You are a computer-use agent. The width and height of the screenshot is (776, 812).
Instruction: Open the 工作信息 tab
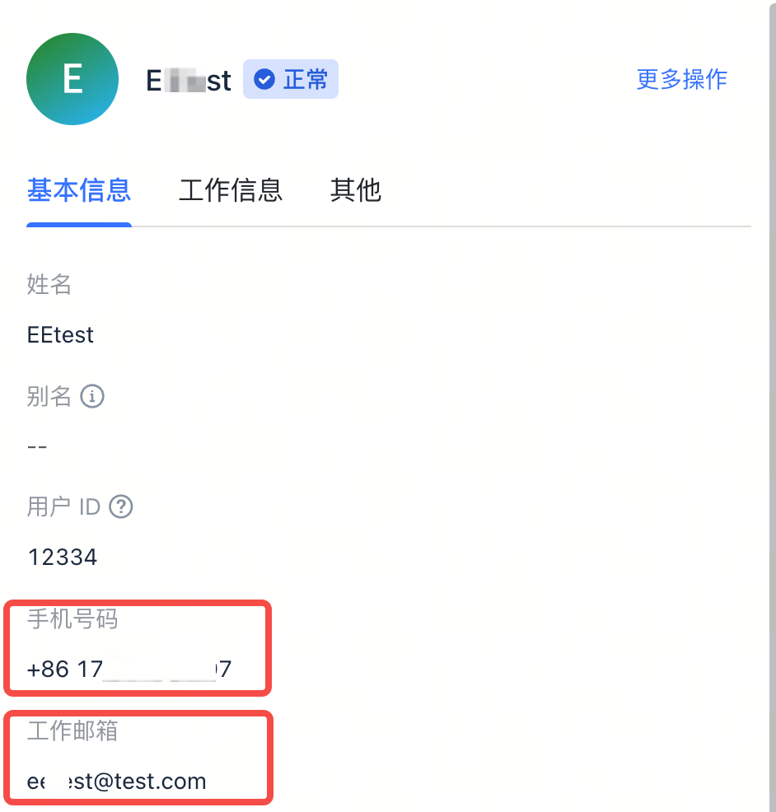(231, 190)
